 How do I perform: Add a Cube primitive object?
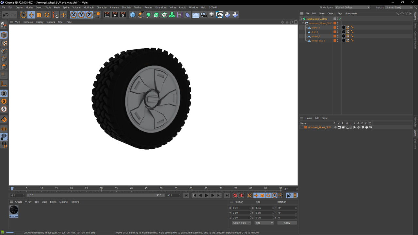point(133,15)
